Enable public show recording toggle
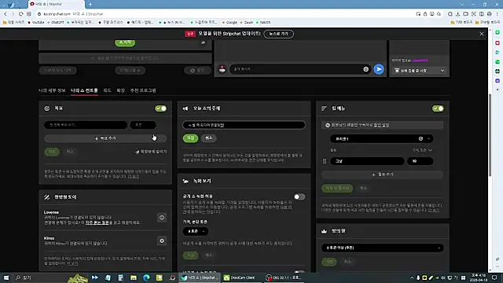Viewport: 503px width, 283px height. [x=299, y=197]
